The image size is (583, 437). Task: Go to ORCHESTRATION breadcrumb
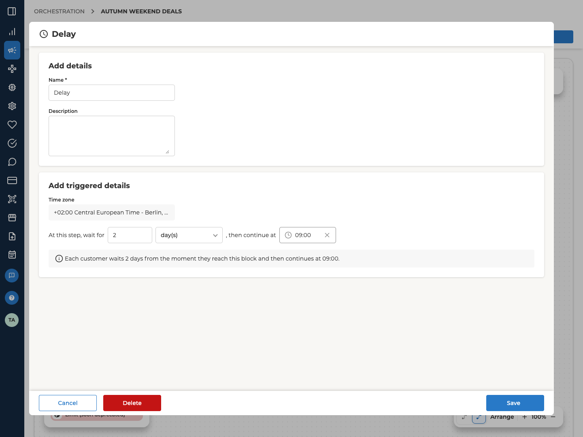tap(59, 11)
